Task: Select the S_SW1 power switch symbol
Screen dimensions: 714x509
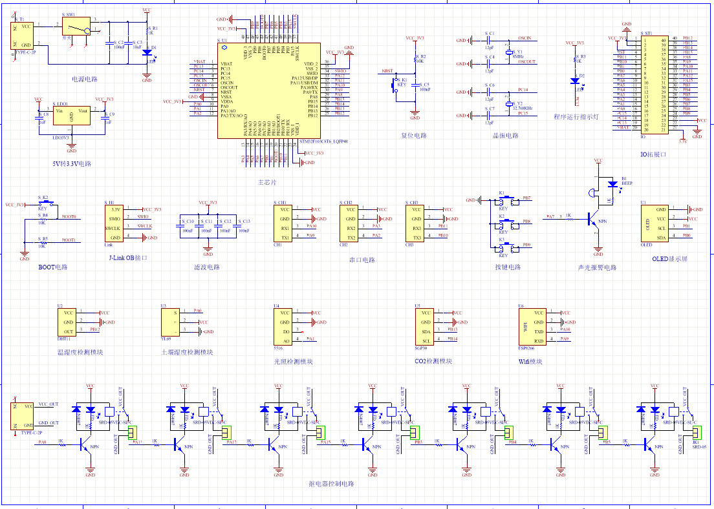Action: (x=76, y=26)
